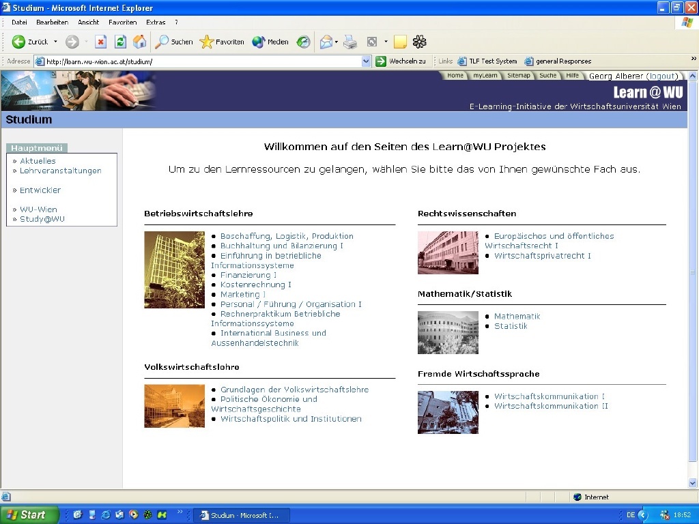The image size is (699, 524).
Task: Switch to the myLearn tab
Action: click(x=485, y=76)
